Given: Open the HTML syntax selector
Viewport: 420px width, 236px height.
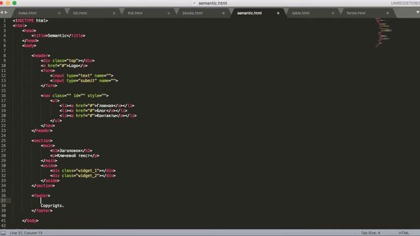Looking at the screenshot, I should [404, 233].
